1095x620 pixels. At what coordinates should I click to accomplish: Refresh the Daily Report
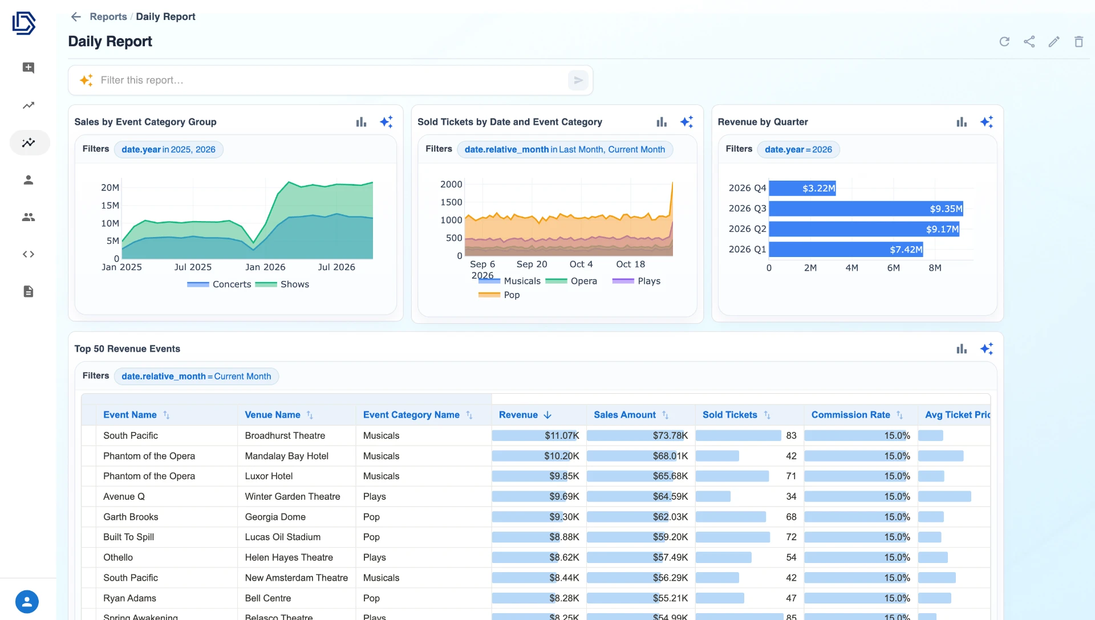point(1004,42)
